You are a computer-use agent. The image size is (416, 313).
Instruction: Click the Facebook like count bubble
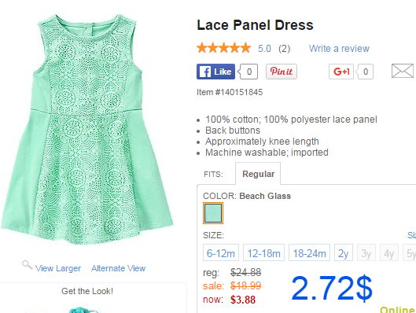click(248, 72)
